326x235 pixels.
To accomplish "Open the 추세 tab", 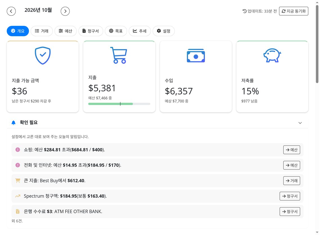I will point(140,31).
